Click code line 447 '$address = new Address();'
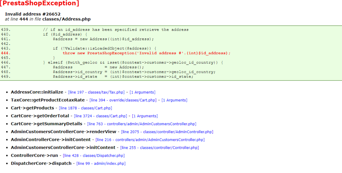342x173 pixels. pyautogui.click(x=98, y=67)
